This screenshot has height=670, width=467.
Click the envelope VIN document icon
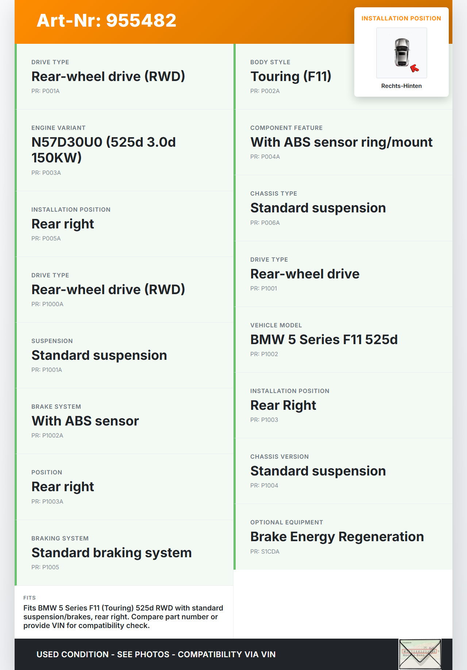tap(420, 654)
